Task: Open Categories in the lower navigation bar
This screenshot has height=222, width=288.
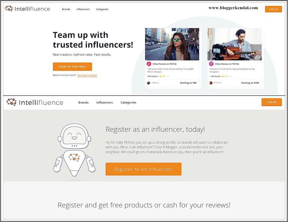Action: click(128, 102)
